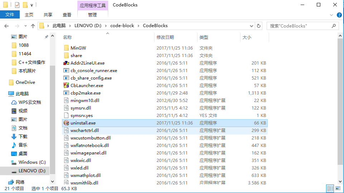
Task: Switch to details view icon in status bar
Action: click(x=330, y=188)
